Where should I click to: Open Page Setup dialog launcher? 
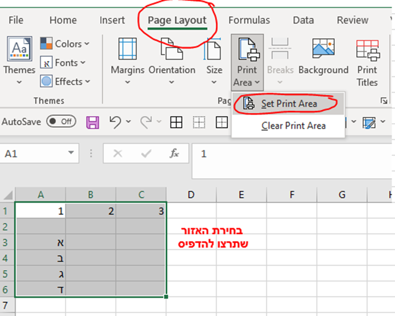tap(384, 101)
